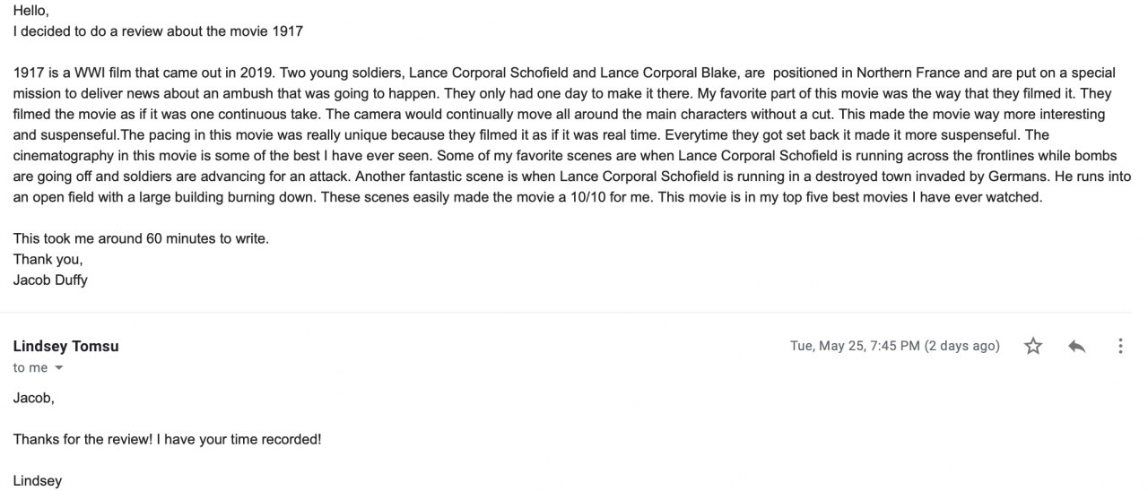Click the "Jacob," greeting in the reply
The width and height of the screenshot is (1148, 491).
tap(33, 398)
